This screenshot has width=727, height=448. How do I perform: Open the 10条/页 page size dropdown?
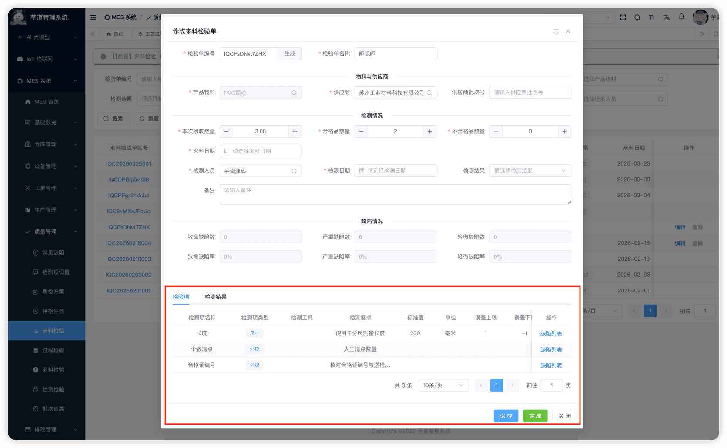pos(443,385)
